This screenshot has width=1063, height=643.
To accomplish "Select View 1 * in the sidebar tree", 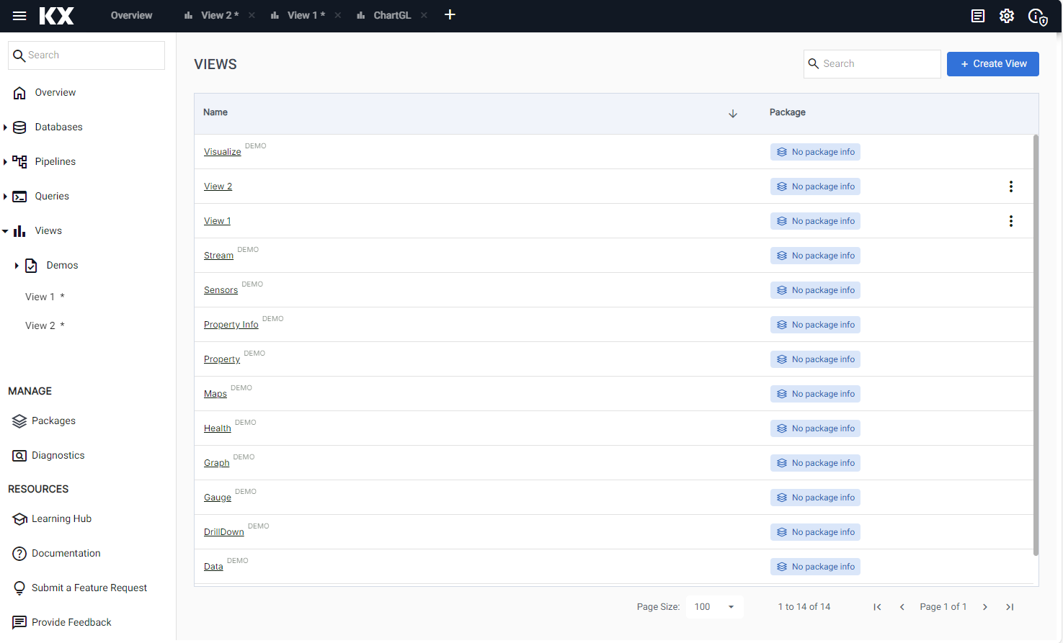I will coord(45,297).
